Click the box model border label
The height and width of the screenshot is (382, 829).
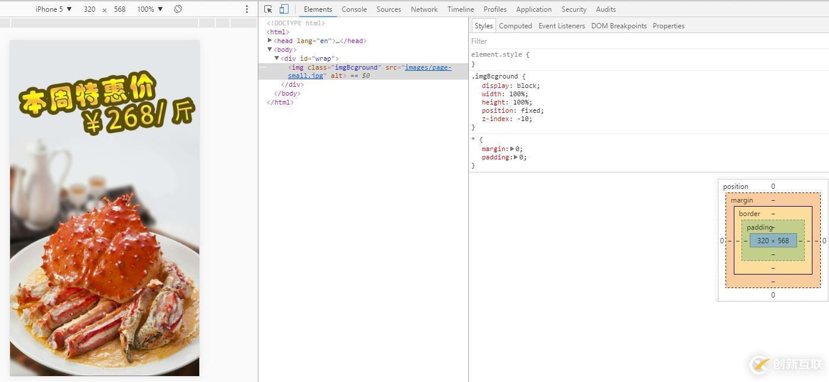click(749, 214)
